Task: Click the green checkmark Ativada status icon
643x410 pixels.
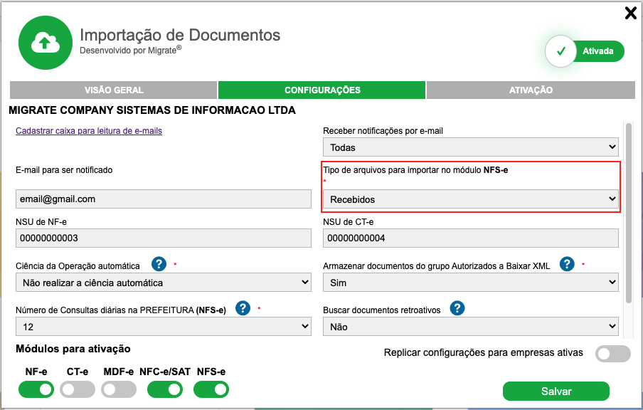Action: (561, 51)
